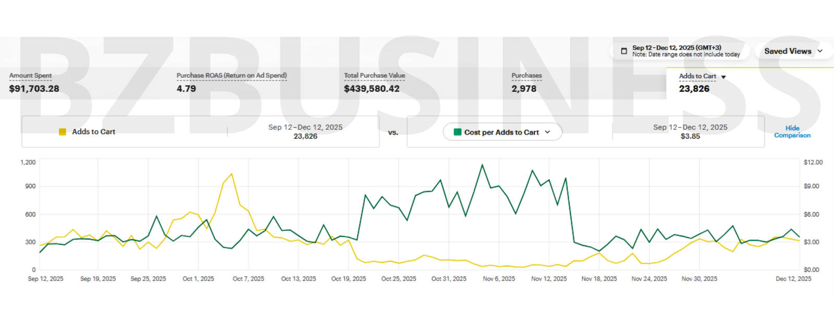Switch to the Total Purchase Value metric
Screen dimensions: 834x333
pos(374,83)
